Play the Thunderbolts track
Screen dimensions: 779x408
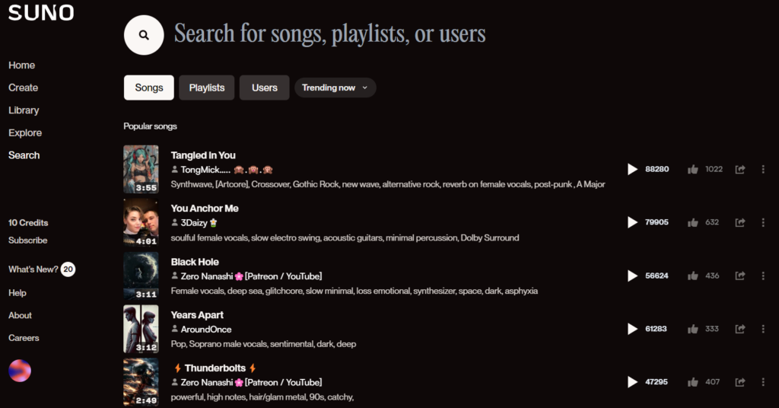click(x=632, y=382)
